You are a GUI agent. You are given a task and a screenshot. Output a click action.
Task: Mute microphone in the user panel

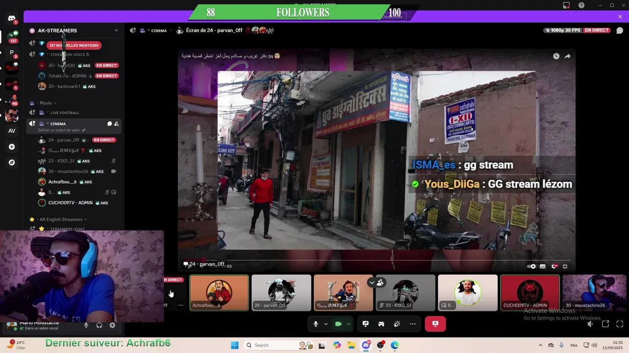click(x=86, y=325)
